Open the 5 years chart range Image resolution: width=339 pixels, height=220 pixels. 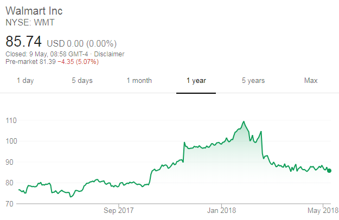253,81
